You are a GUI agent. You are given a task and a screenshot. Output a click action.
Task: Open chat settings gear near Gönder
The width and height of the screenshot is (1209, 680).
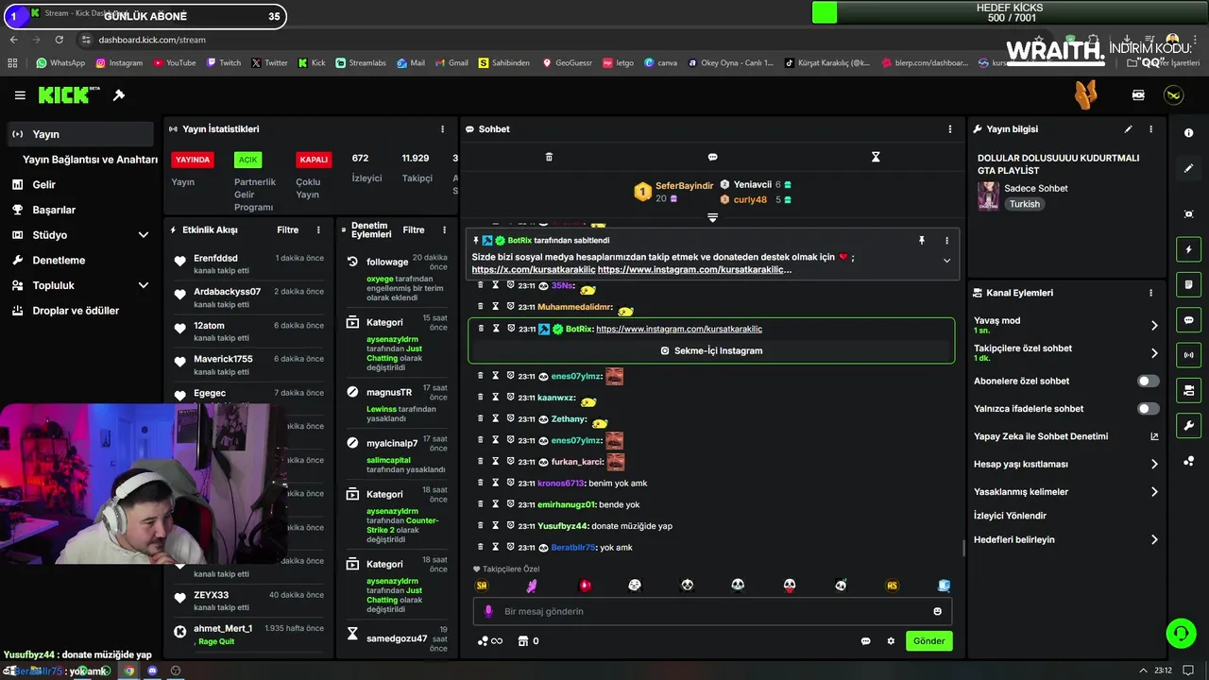(891, 641)
